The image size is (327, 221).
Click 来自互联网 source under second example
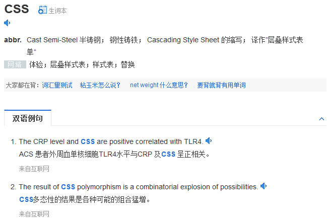point(34,214)
